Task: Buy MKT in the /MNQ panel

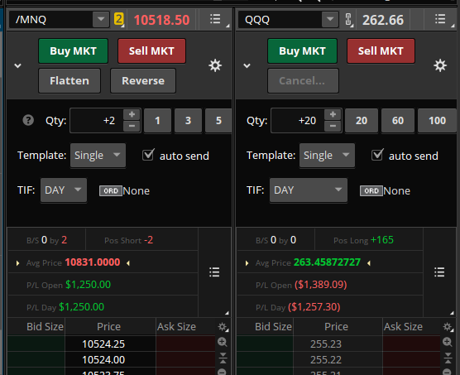Action: click(73, 51)
